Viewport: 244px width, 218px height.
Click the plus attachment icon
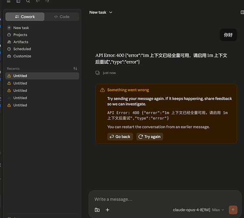[107, 210]
